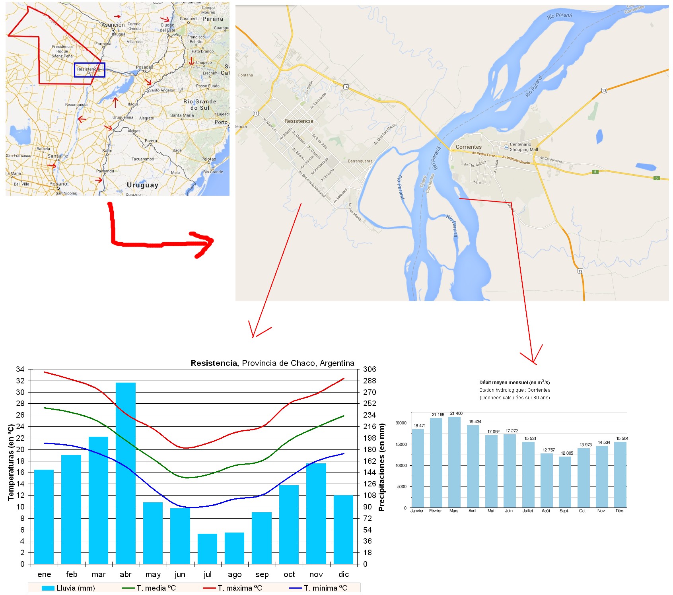Click the Pelotas label on the small map

click(208, 159)
